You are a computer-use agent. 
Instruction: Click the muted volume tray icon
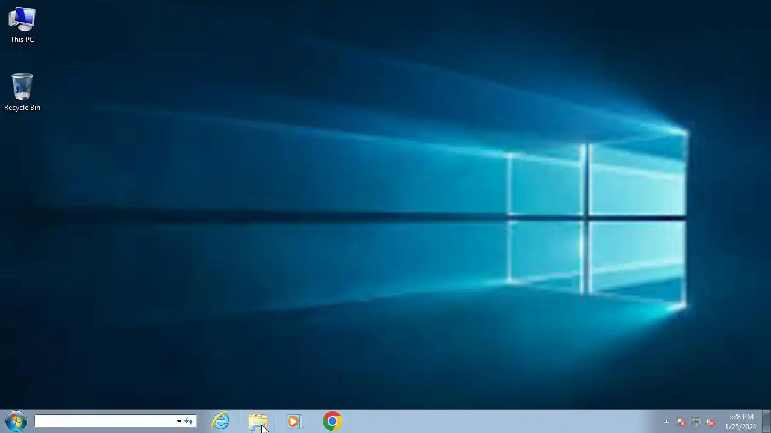point(711,422)
